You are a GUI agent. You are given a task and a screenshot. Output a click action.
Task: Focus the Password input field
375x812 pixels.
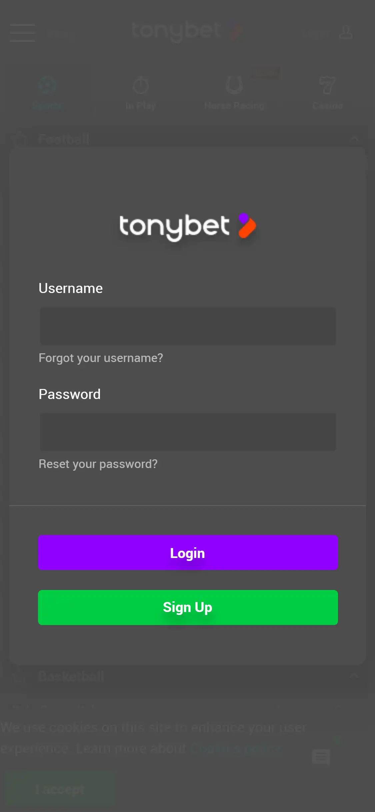(188, 432)
